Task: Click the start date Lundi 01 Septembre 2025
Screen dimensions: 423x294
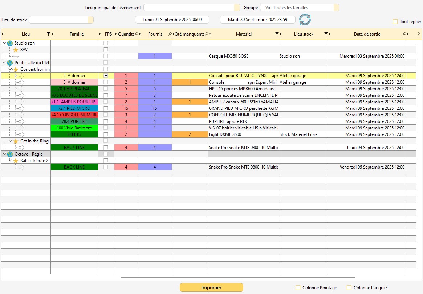Action: coord(172,20)
